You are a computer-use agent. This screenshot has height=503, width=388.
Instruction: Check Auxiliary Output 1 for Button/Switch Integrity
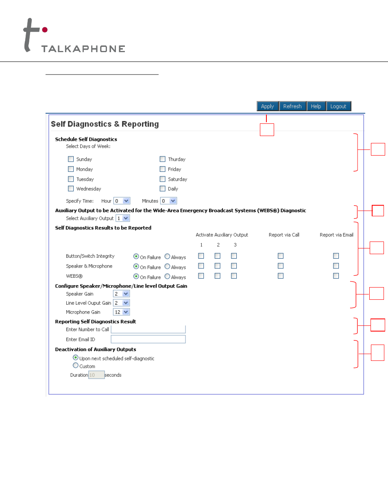click(x=201, y=256)
